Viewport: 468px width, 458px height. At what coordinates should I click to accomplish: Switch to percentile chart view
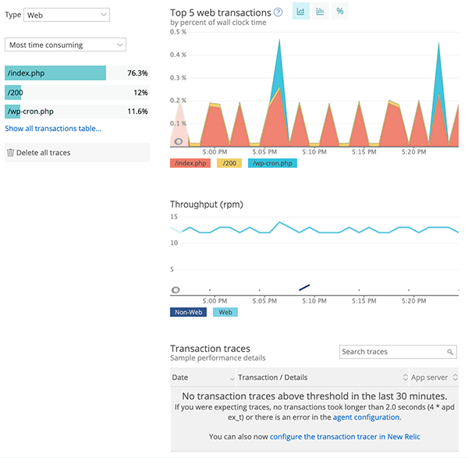tap(339, 12)
